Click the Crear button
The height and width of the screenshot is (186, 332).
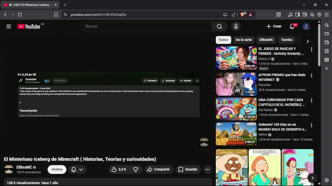pos(274,26)
